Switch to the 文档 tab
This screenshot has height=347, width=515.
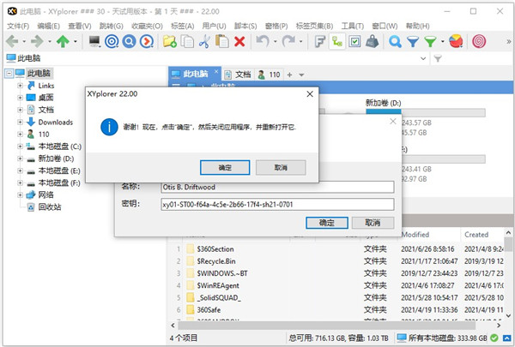[238, 75]
